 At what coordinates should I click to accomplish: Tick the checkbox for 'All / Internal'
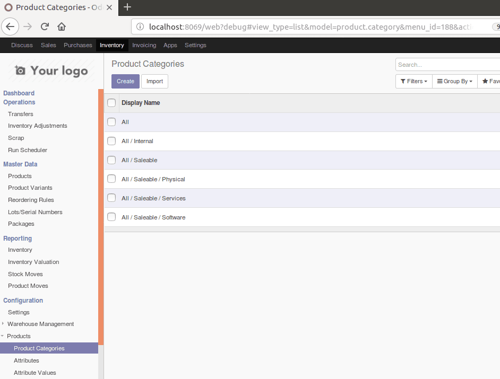click(111, 141)
